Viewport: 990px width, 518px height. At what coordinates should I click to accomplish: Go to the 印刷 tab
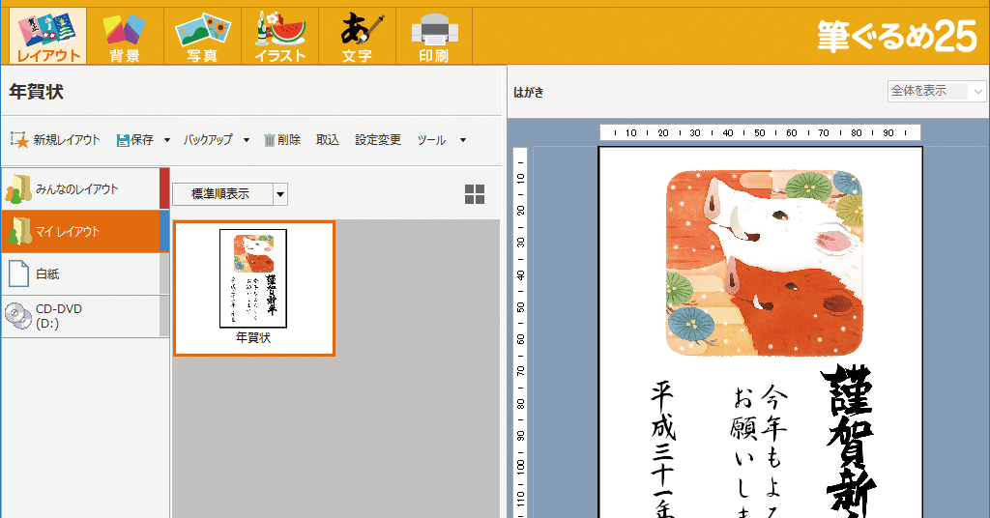pyautogui.click(x=434, y=37)
